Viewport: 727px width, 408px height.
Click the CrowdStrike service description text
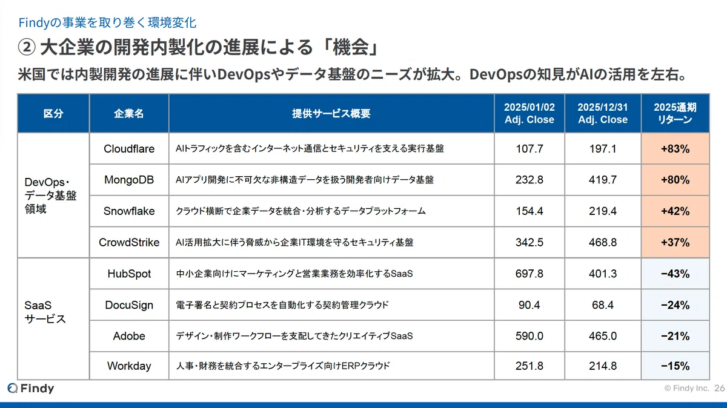294,243
